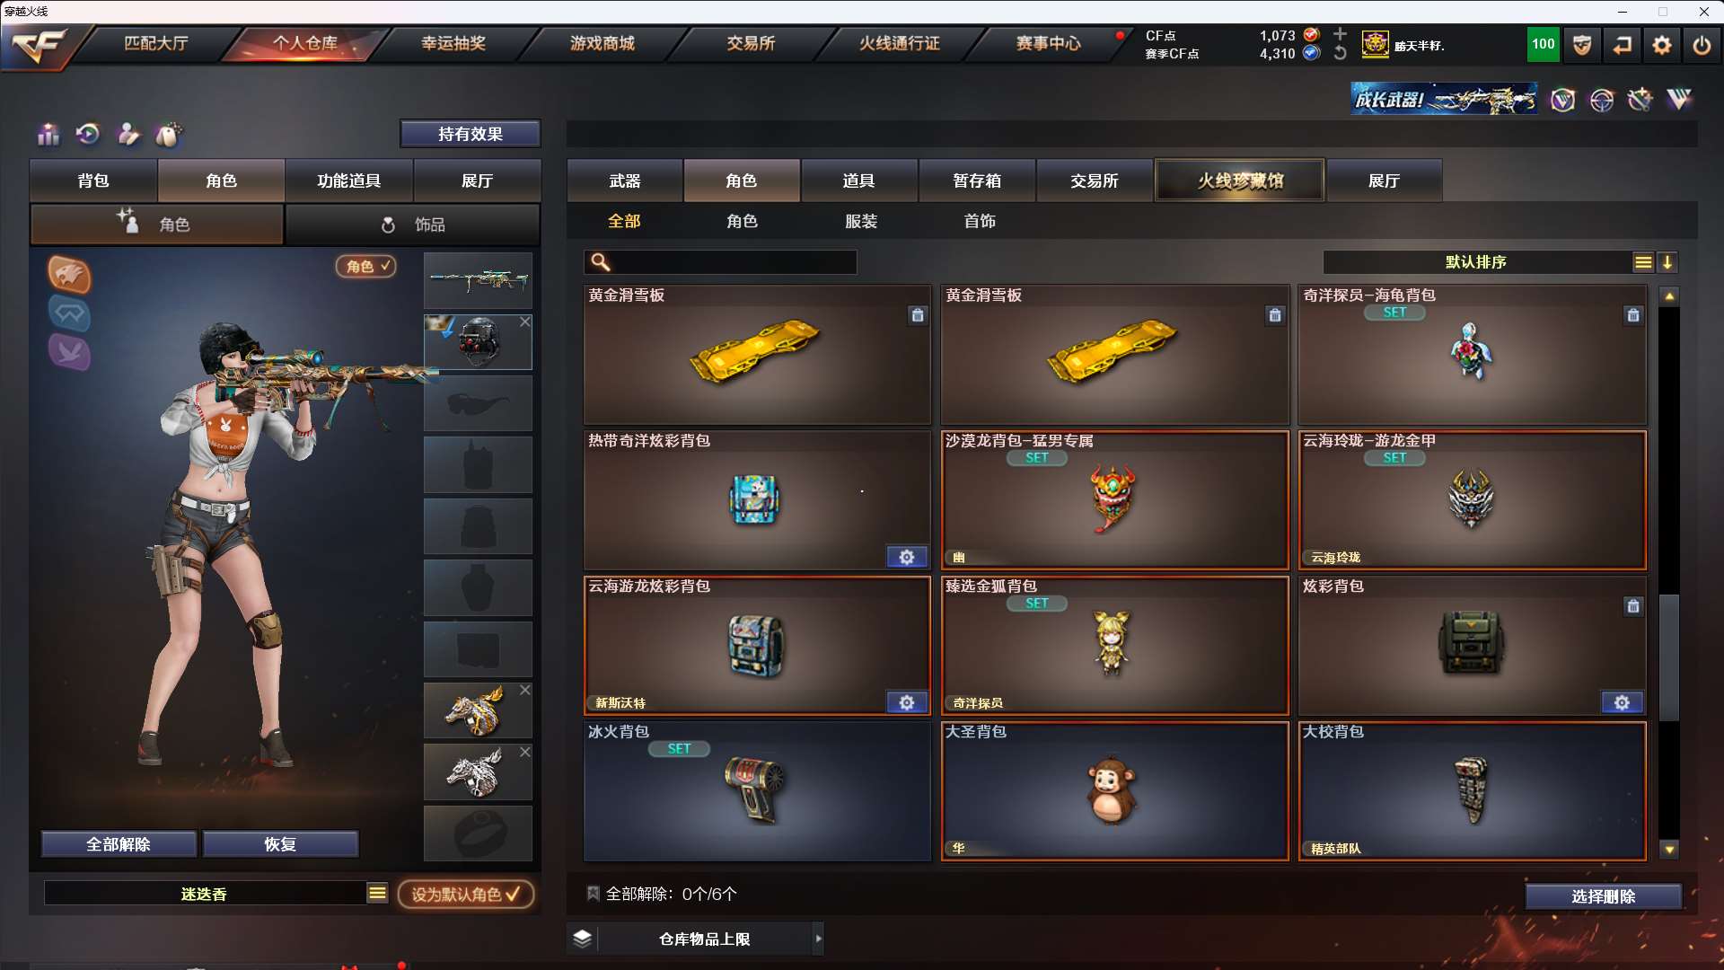Viewport: 1724px width, 970px height.
Task: Click the power exit icon
Action: pyautogui.click(x=1702, y=45)
